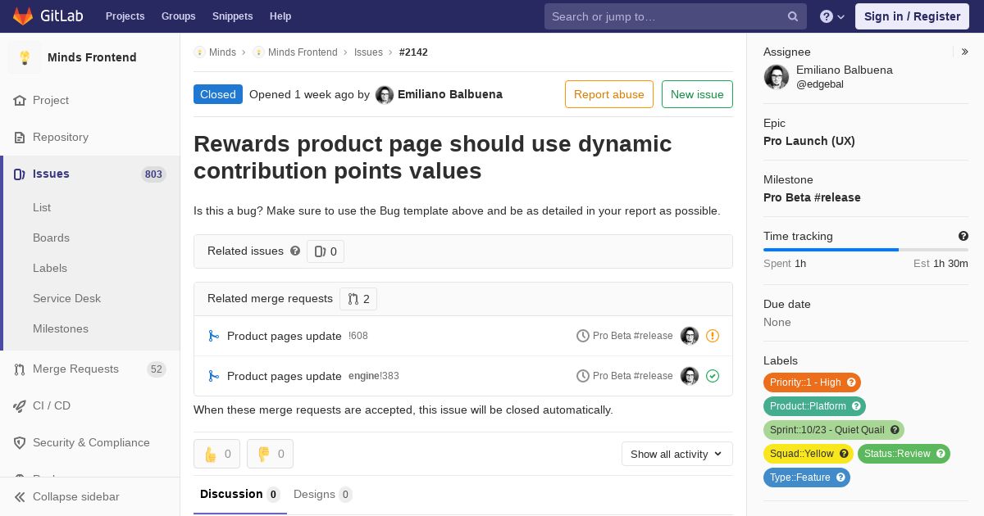Image resolution: width=984 pixels, height=516 pixels.
Task: Open Labels in sidebar
Action: pos(50,269)
